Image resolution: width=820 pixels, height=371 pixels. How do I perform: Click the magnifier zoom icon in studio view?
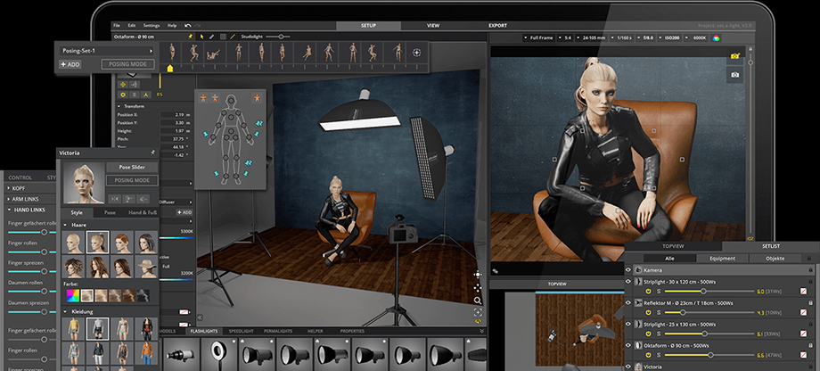click(x=478, y=301)
